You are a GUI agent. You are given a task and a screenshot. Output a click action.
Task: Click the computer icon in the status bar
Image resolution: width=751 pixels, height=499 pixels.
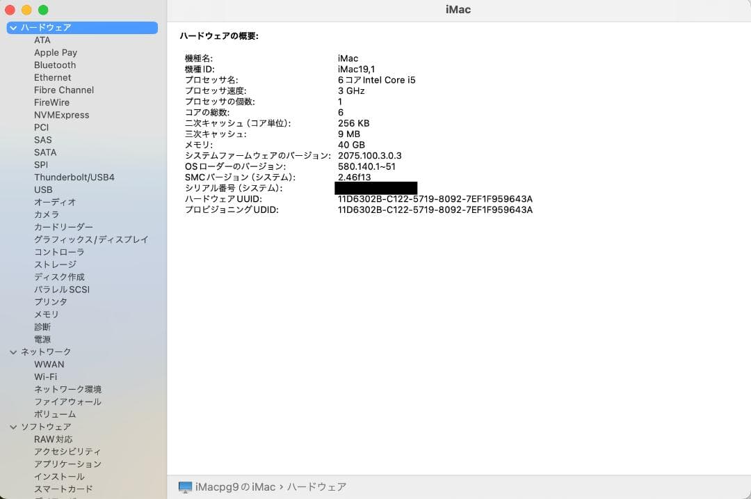click(x=184, y=486)
